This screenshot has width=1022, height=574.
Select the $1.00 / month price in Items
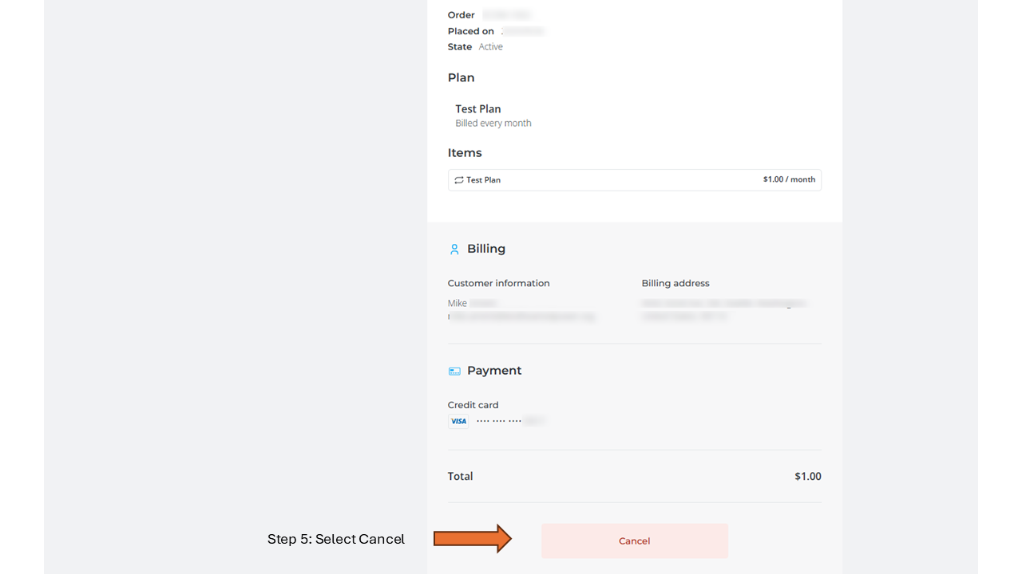[789, 179]
